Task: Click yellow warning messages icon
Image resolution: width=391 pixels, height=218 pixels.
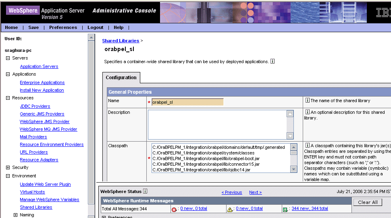Action: point(230,210)
